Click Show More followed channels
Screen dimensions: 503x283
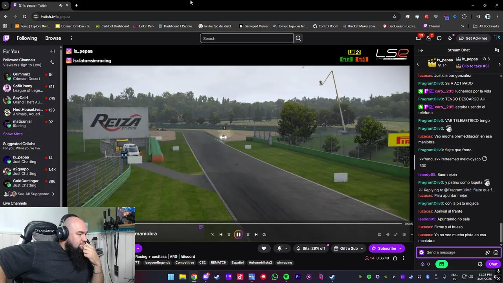click(13, 134)
